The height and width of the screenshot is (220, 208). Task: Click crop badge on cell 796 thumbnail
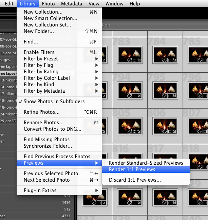205,96
